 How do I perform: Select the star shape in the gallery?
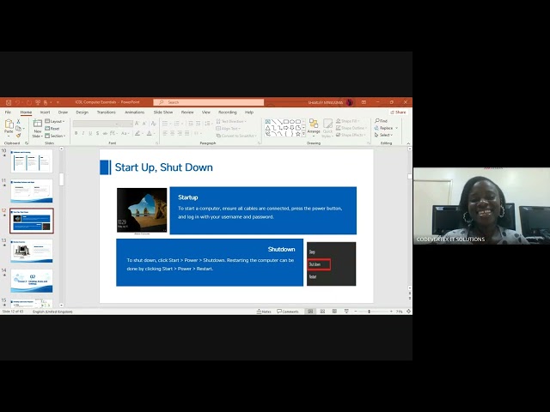(298, 134)
